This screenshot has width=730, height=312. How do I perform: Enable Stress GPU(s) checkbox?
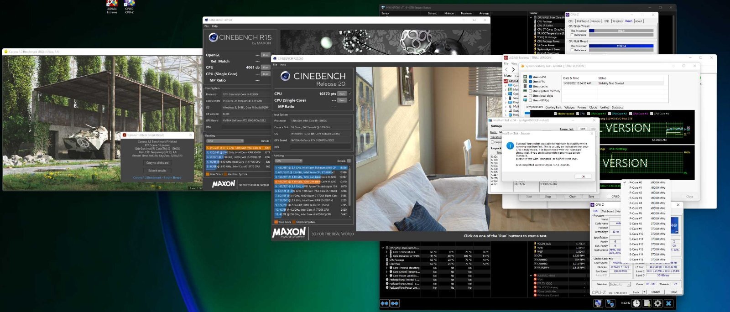530,100
